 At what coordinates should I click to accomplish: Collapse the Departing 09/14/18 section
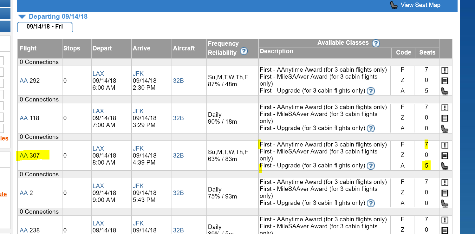click(x=22, y=17)
